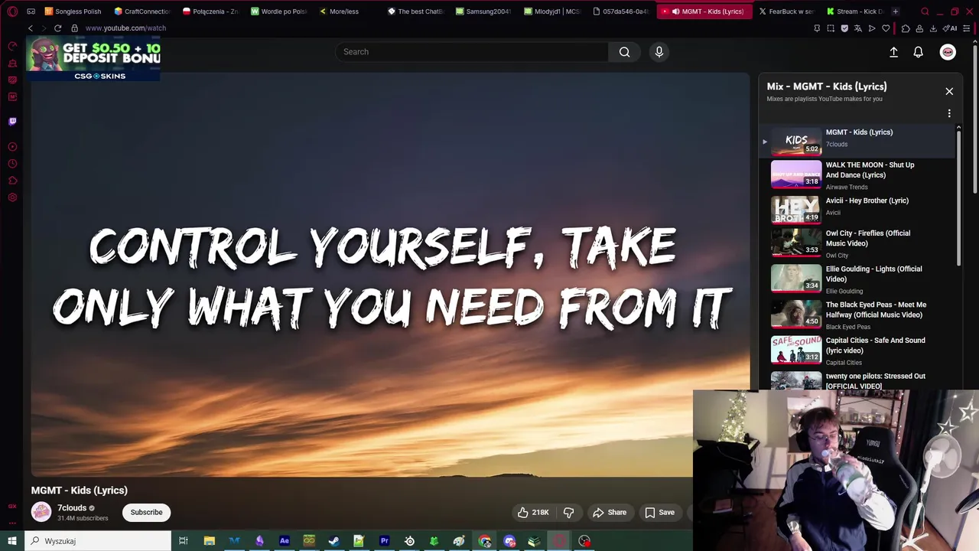Play Avicii Hey Brother thumbnail
Image resolution: width=979 pixels, height=551 pixels.
796,210
